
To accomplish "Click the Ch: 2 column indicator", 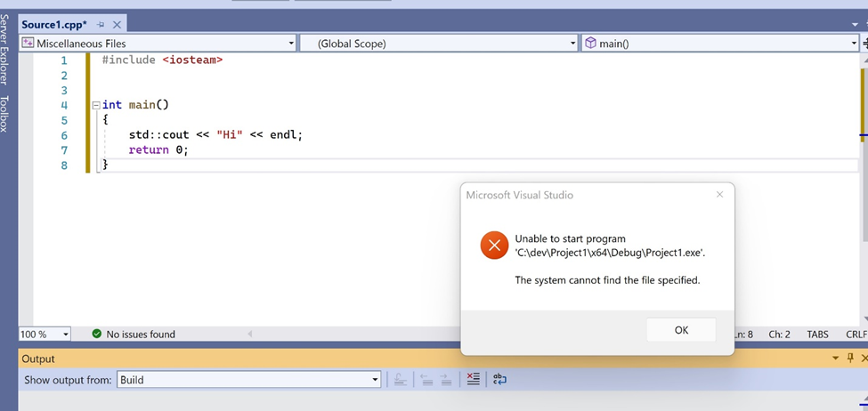I will (779, 334).
